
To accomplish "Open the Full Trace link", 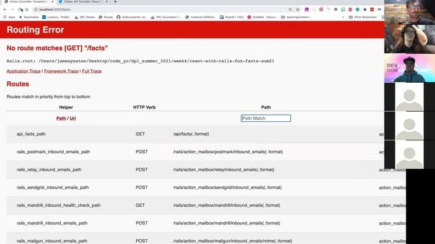I will click(x=92, y=71).
